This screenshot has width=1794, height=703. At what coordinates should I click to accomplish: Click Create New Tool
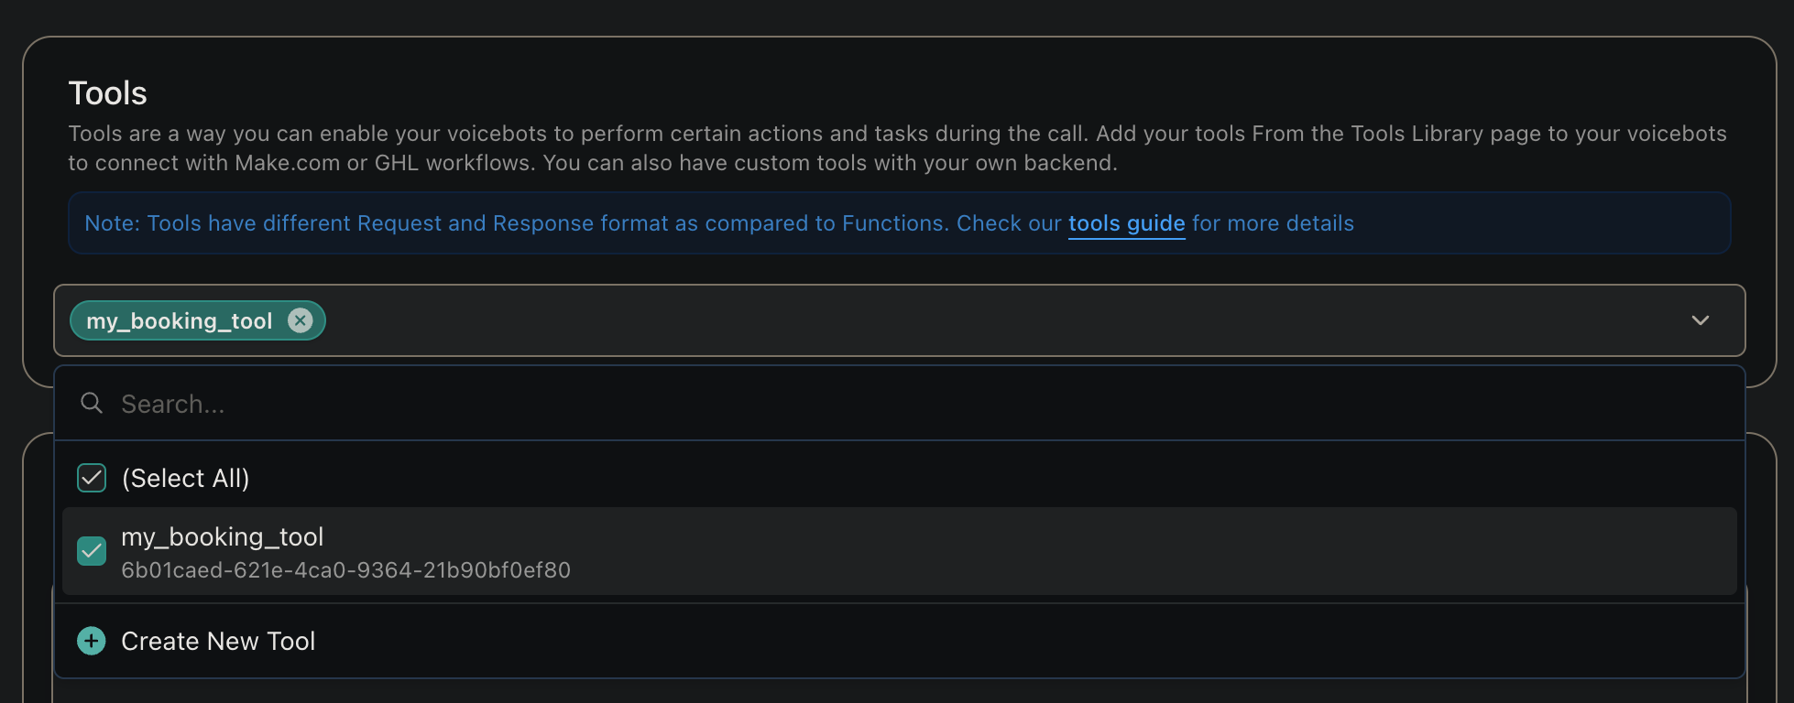click(x=218, y=641)
